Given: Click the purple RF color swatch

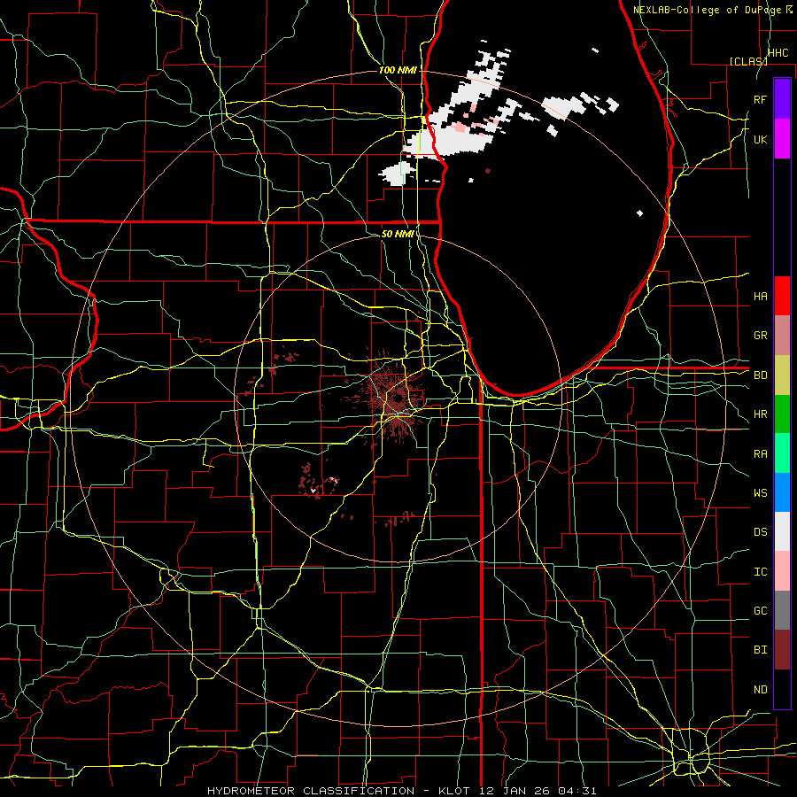Looking at the screenshot, I should pos(782,99).
